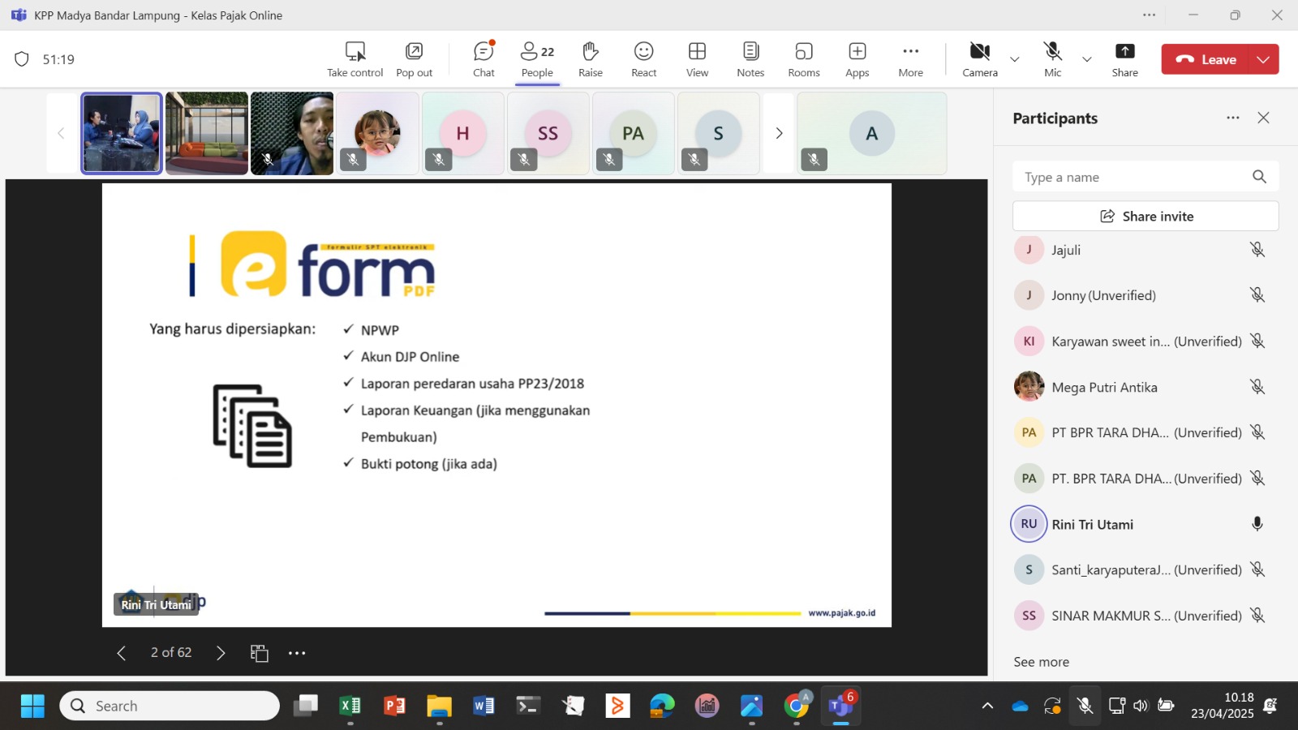Open Breakout Rooms
Image resolution: width=1298 pixels, height=730 pixels.
[803, 59]
